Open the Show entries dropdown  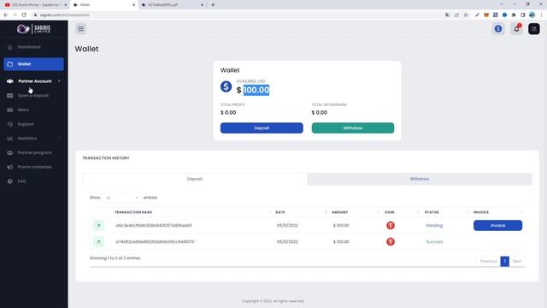[121, 198]
